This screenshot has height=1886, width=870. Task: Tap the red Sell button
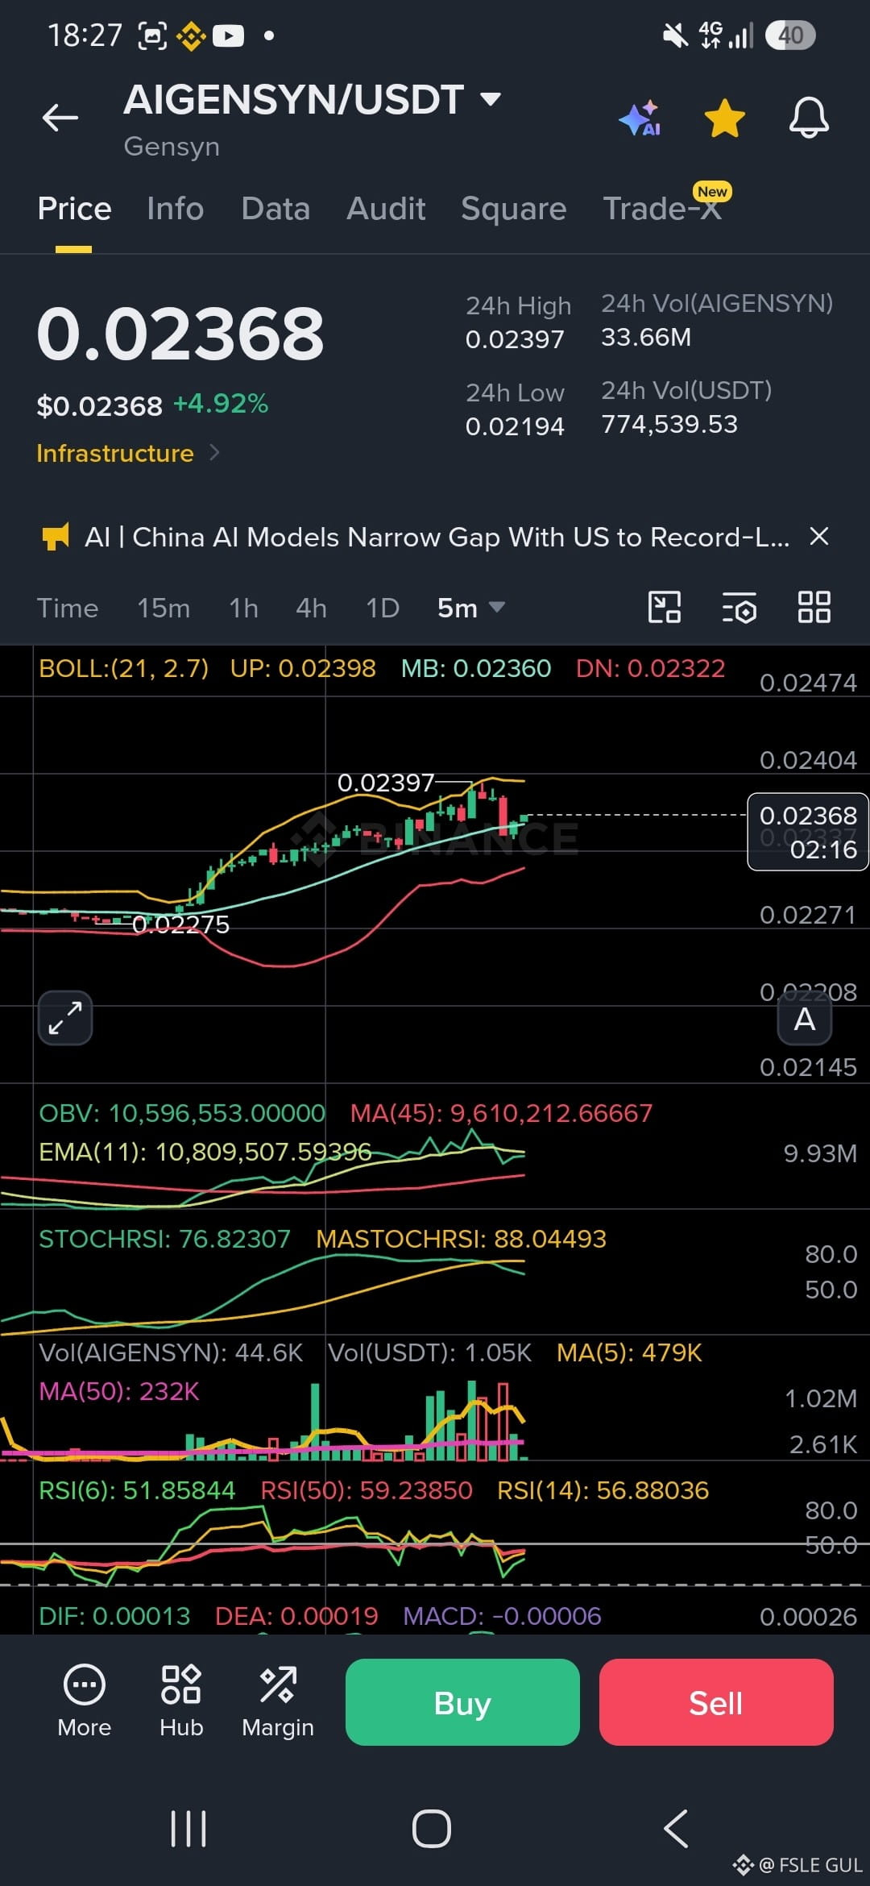(716, 1702)
